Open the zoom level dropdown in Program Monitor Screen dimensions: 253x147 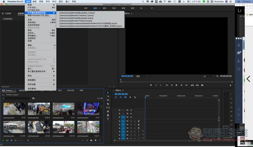pyautogui.click(x=142, y=76)
